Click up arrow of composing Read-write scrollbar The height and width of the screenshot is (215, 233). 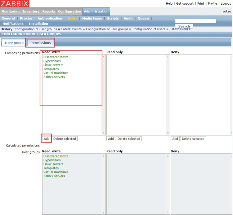[x=103, y=57]
